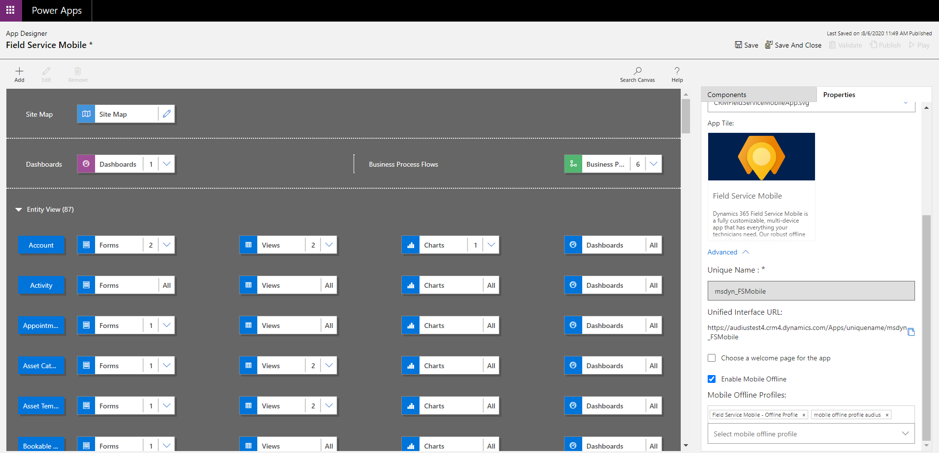
Task: Switch to the Components tab
Action: [x=727, y=94]
